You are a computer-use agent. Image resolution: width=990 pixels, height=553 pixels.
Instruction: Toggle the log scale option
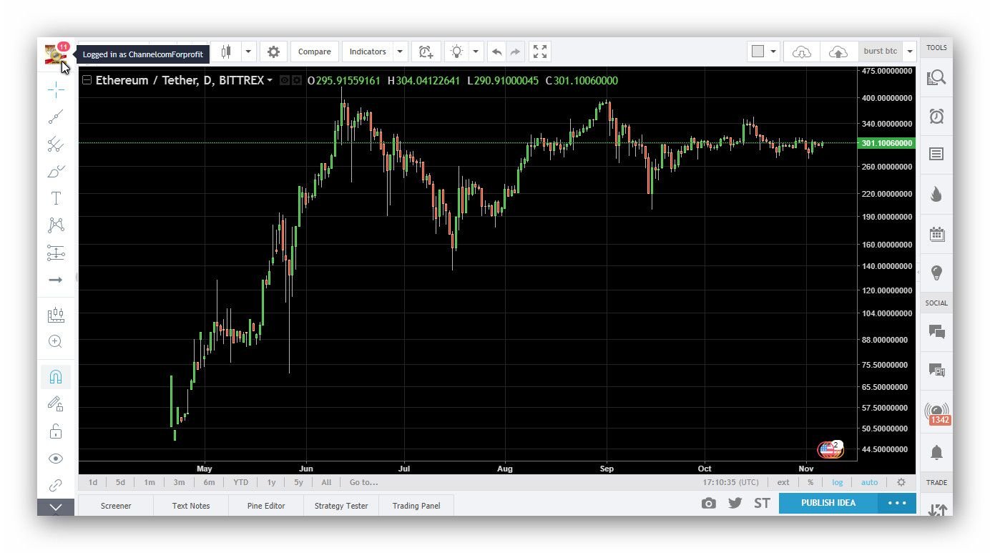[x=838, y=482]
